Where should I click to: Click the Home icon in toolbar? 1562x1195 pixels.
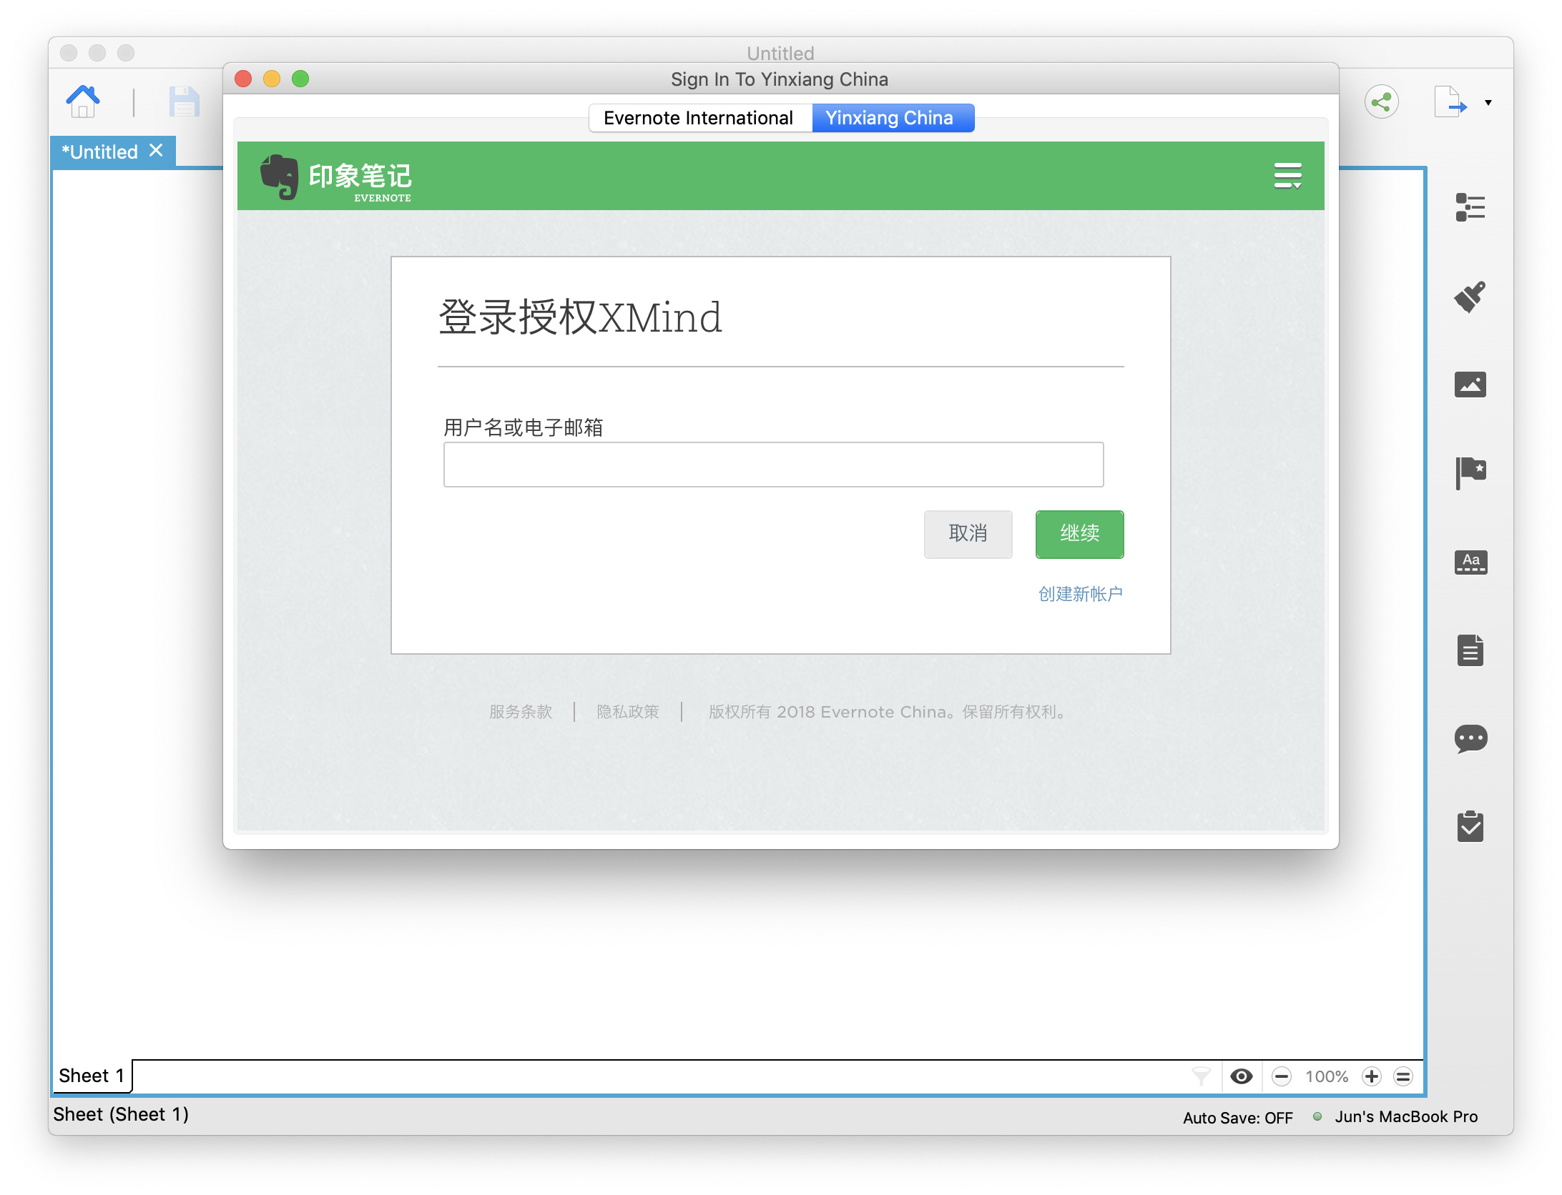(83, 101)
